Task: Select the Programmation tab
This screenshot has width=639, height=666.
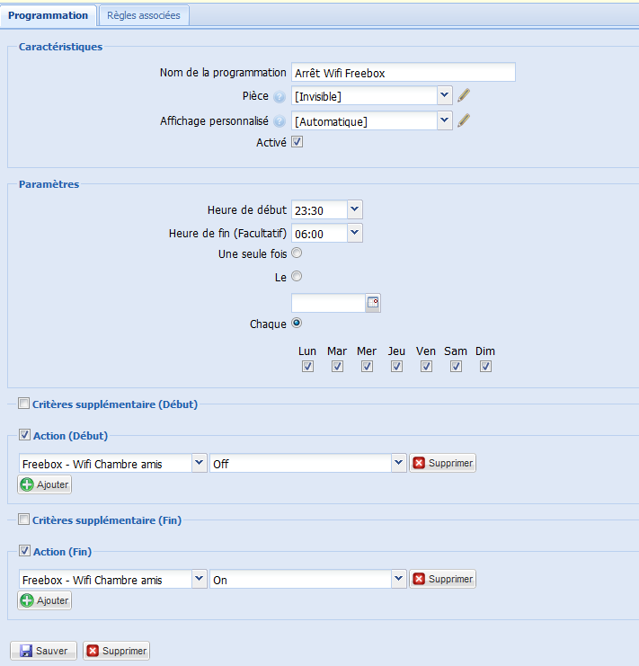Action: [x=48, y=15]
